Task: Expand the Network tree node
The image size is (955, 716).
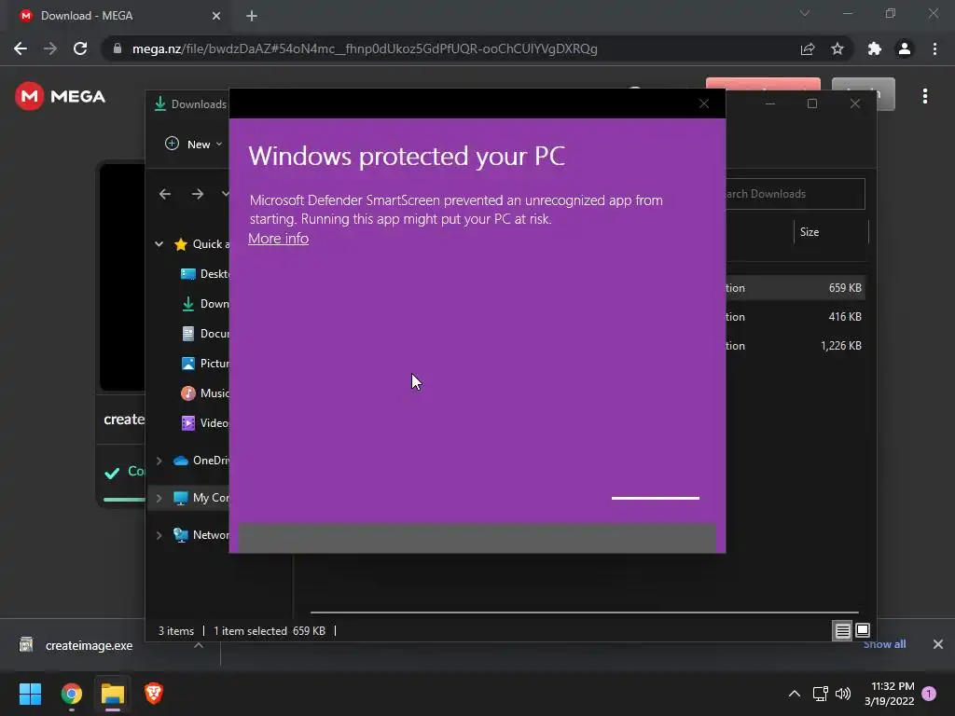Action: 159,535
